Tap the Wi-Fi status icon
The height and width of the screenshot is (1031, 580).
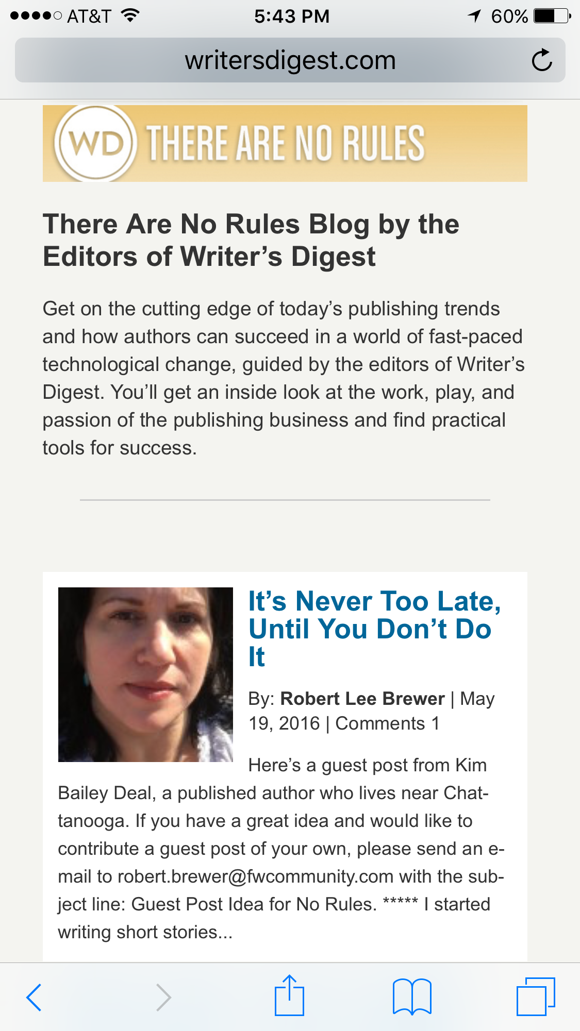pyautogui.click(x=130, y=15)
